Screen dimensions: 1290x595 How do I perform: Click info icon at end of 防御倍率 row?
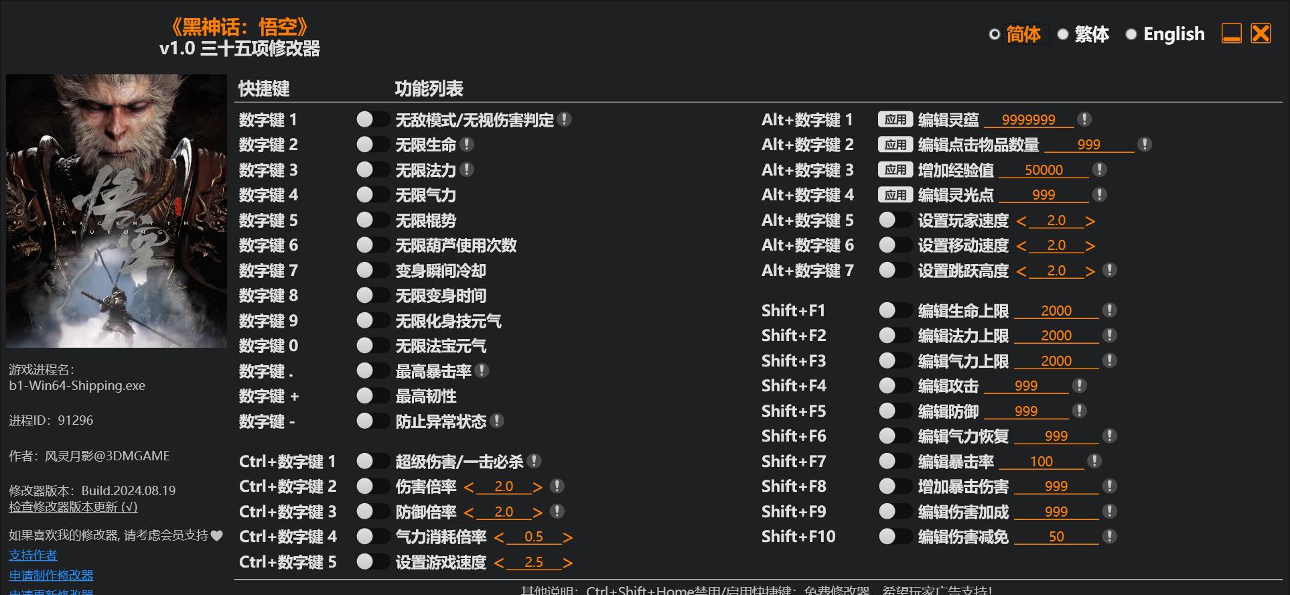tap(557, 511)
